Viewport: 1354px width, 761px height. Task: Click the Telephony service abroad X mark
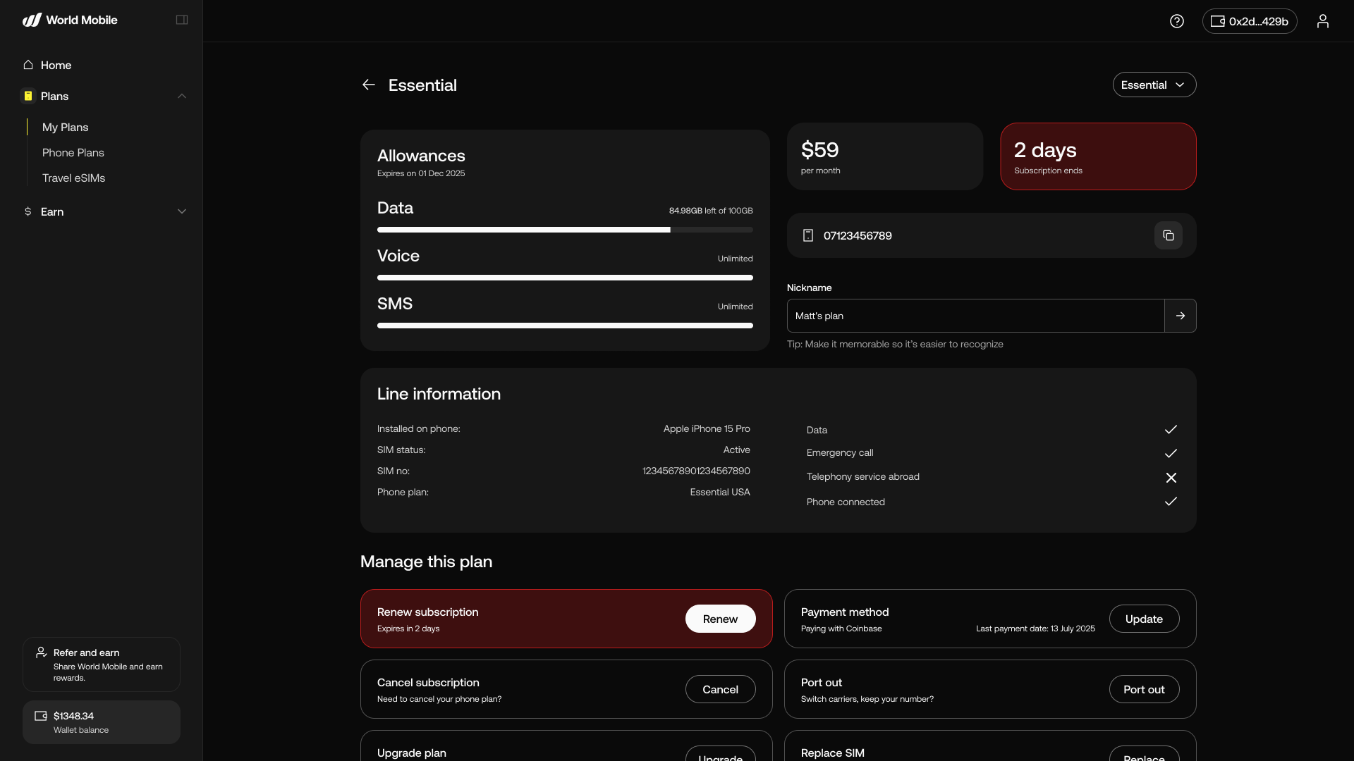pyautogui.click(x=1171, y=478)
